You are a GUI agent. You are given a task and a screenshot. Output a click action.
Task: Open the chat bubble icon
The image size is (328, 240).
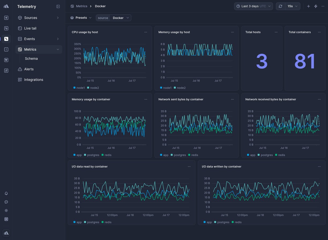coord(6,202)
